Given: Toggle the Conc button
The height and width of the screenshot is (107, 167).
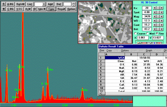Looking at the screenshot, I should coord(52,9).
